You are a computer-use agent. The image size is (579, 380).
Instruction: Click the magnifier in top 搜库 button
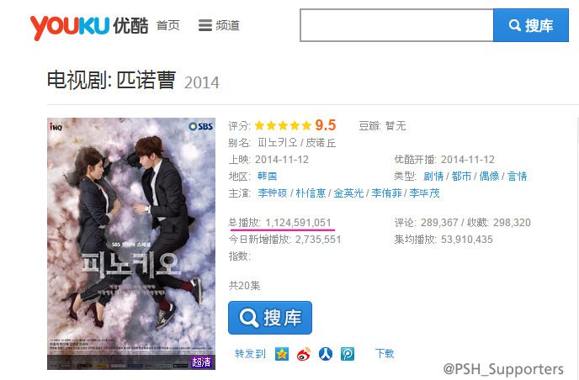[x=515, y=25]
